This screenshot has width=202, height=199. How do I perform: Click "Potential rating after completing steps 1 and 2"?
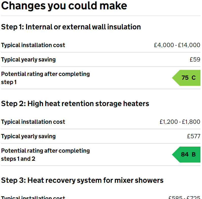(x=45, y=155)
